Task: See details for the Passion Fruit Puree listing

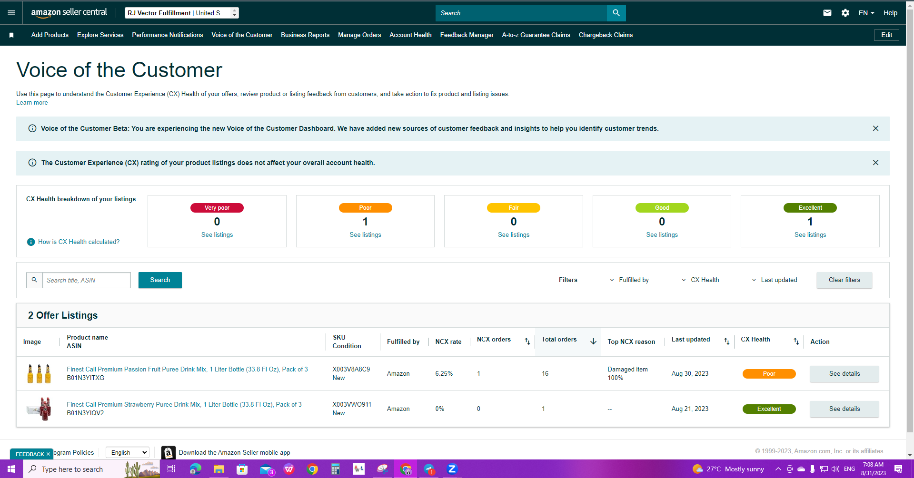Action: (x=844, y=374)
